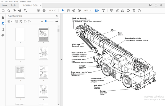
Task: Zoom out with the minus button
Action: [x=74, y=10]
